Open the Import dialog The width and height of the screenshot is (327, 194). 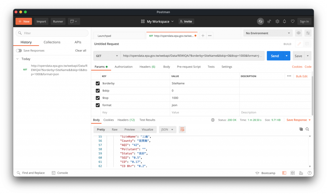coord(41,21)
